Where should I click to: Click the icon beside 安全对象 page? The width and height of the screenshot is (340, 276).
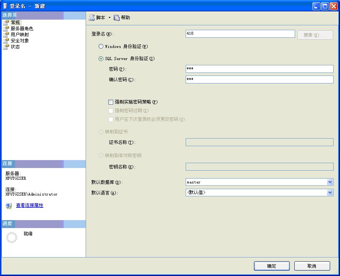tap(6, 41)
